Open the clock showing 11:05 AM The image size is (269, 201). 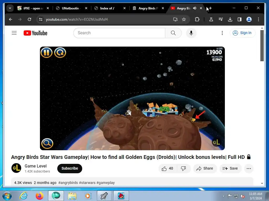(255, 196)
